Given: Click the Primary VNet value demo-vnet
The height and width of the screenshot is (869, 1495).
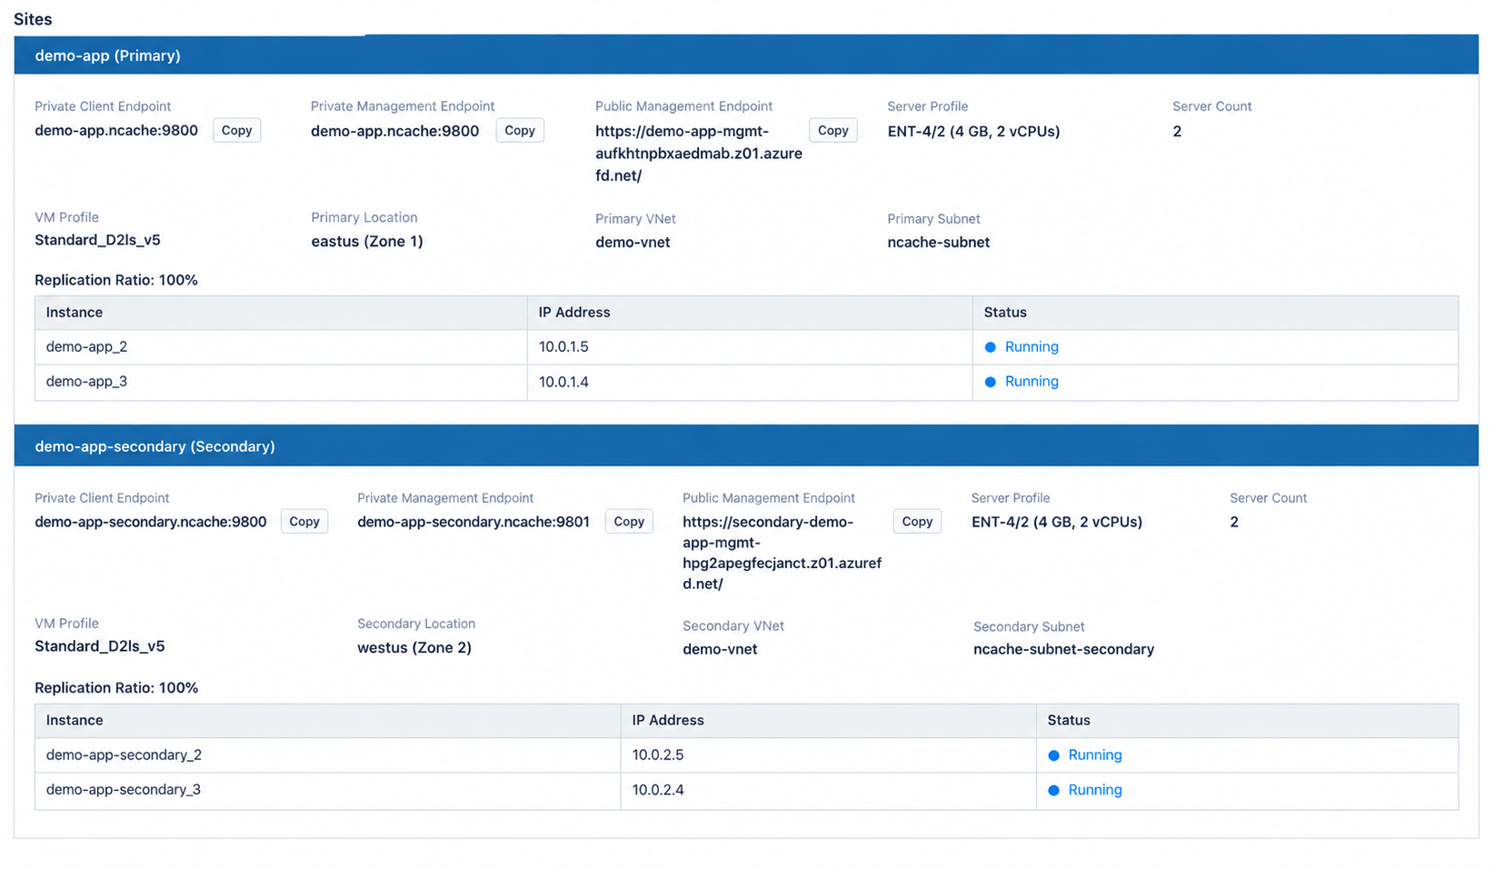Looking at the screenshot, I should point(633,242).
